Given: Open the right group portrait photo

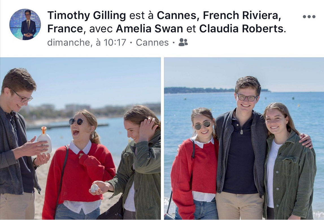Looking at the screenshot, I should pyautogui.click(x=244, y=138).
